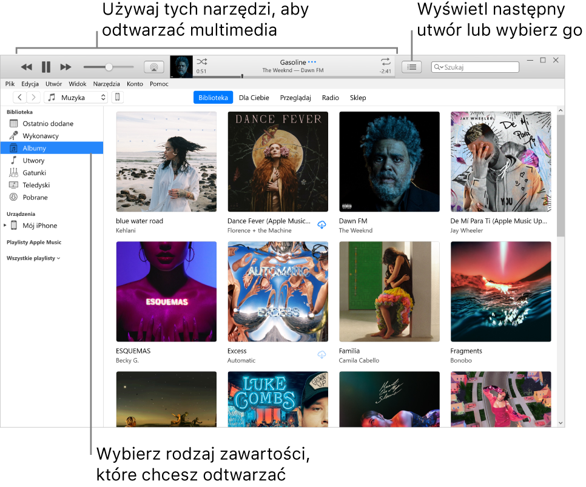This screenshot has height=487, width=586.
Task: Download Dance Fever via its cloud icon
Action: pos(322,224)
